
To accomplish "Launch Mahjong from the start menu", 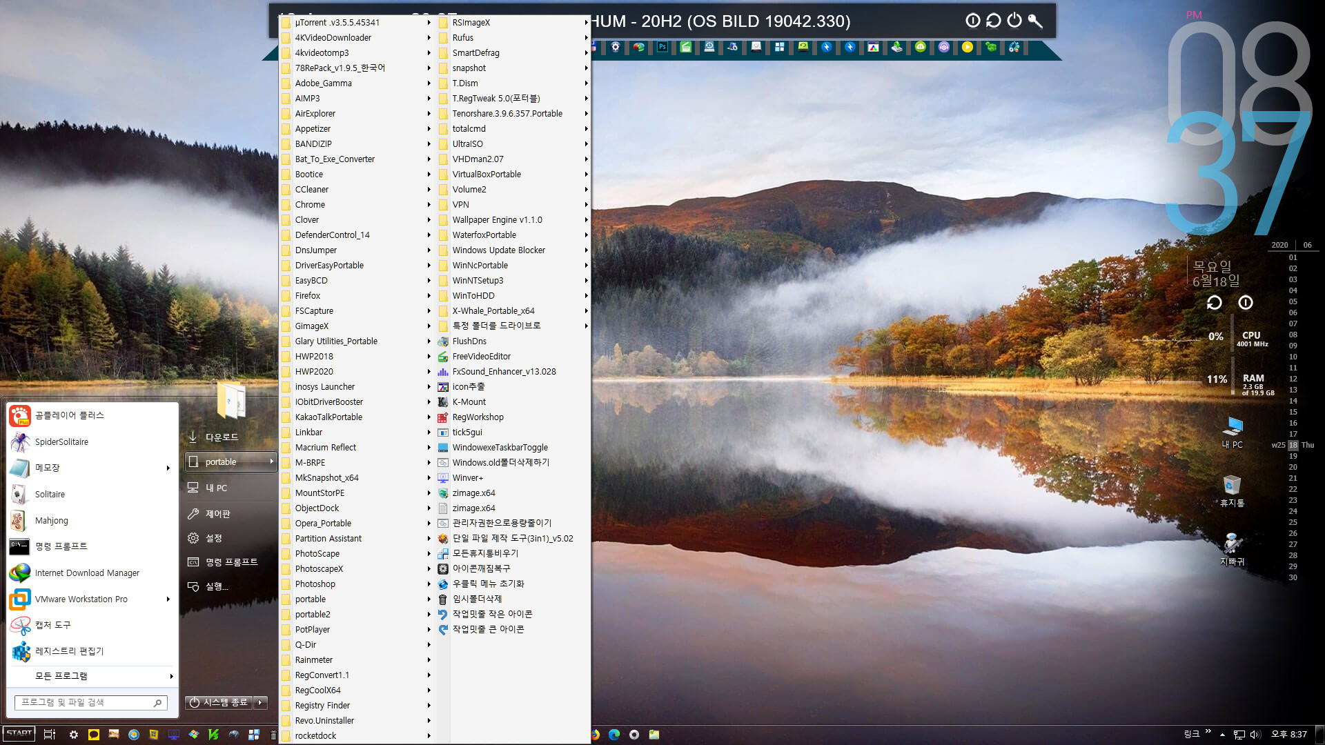I will tap(92, 521).
